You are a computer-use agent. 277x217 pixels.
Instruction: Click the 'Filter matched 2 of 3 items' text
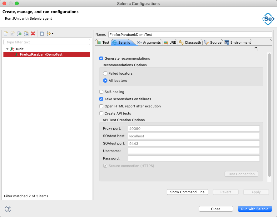(26, 196)
